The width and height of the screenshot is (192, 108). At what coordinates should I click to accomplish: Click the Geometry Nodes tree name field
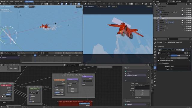(x=73, y=65)
